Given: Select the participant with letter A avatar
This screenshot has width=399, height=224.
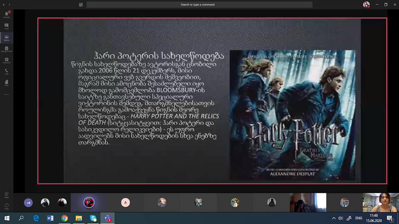Looking at the screenshot, I should point(125,202).
